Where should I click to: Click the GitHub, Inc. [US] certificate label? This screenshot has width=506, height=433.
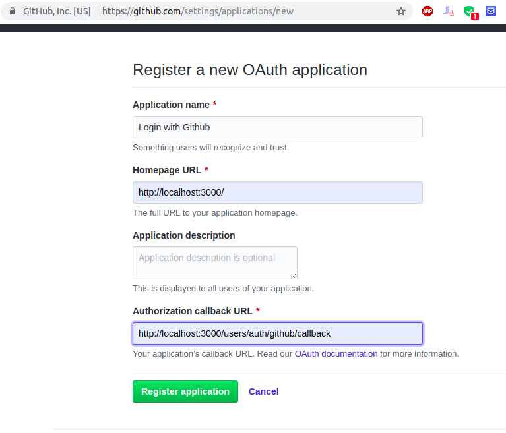point(57,11)
